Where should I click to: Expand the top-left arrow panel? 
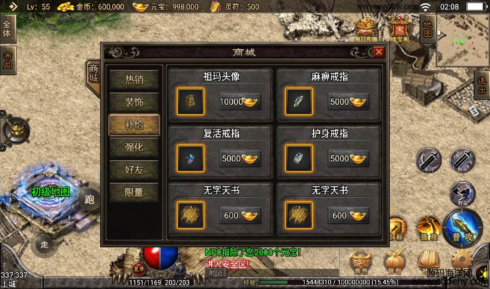point(13,6)
